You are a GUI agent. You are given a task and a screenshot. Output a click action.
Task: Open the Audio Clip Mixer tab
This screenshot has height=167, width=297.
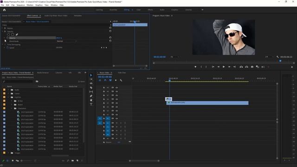(56, 16)
